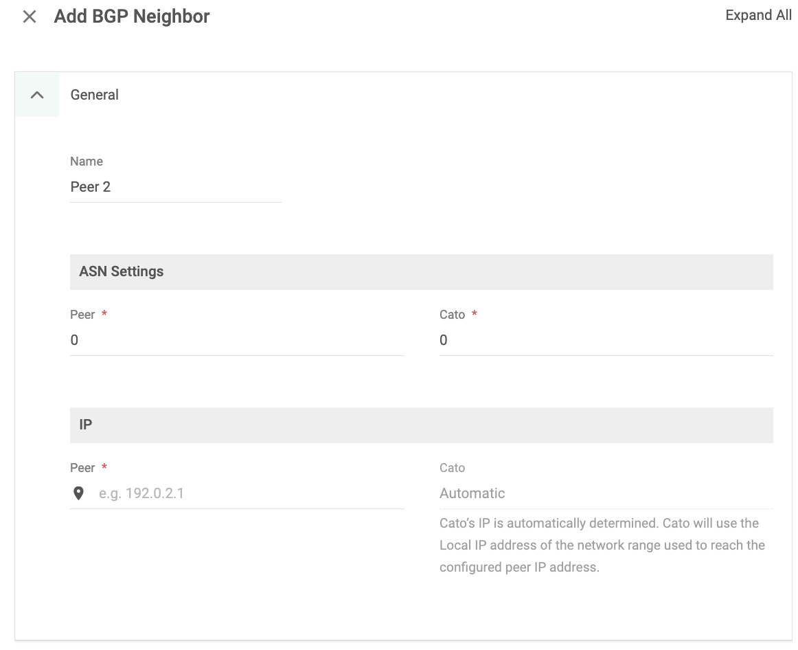
Task: Click the red asterisk beside ASN Cato
Action: 475,315
